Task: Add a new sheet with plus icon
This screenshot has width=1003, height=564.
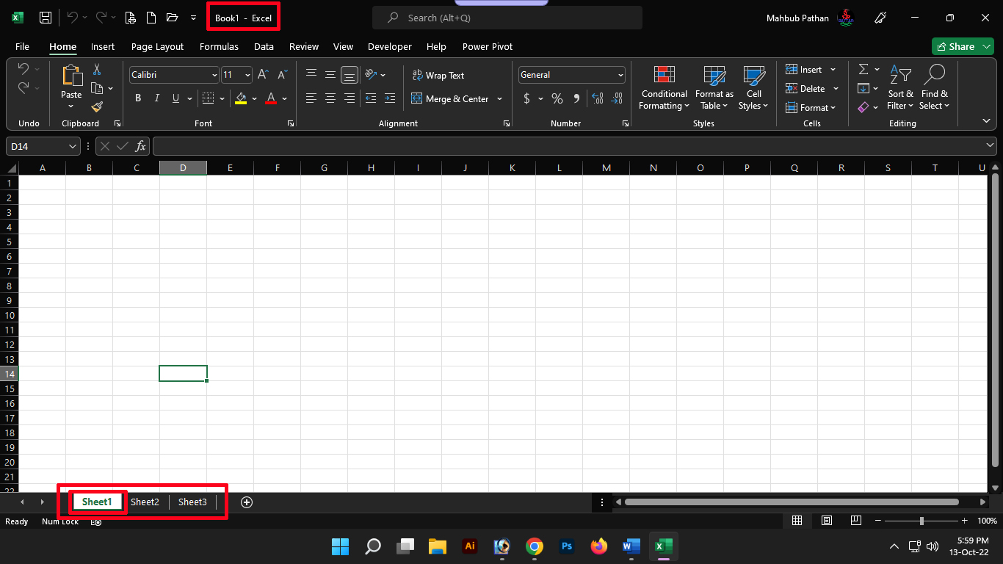Action: coord(247,502)
